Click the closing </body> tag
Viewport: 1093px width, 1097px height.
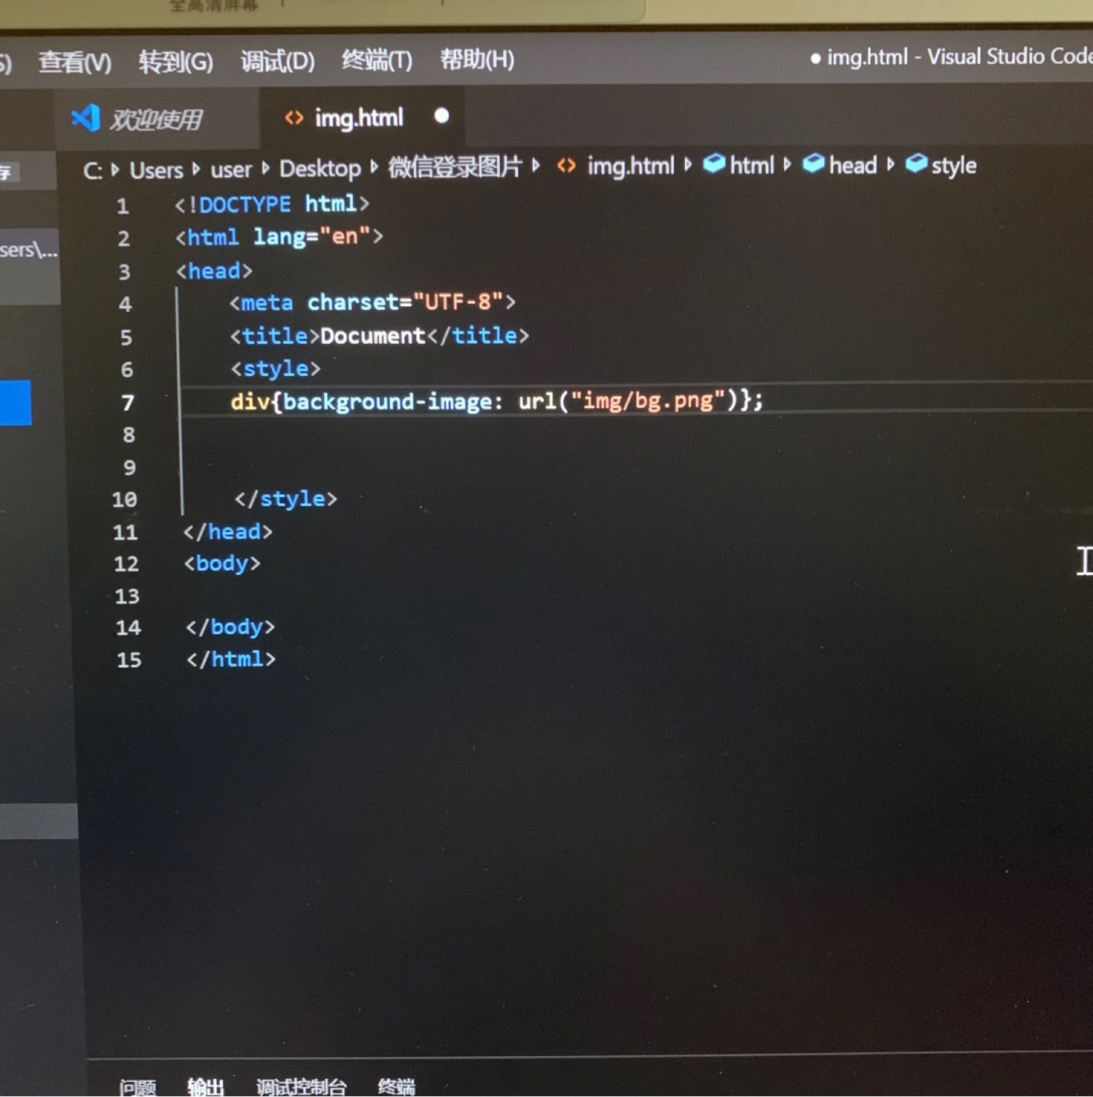[x=230, y=628]
